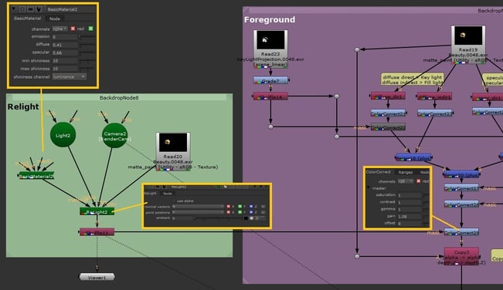Select the disabled grey ColorCorrect22 node
This screenshot has height=290, width=503.
coord(388,127)
